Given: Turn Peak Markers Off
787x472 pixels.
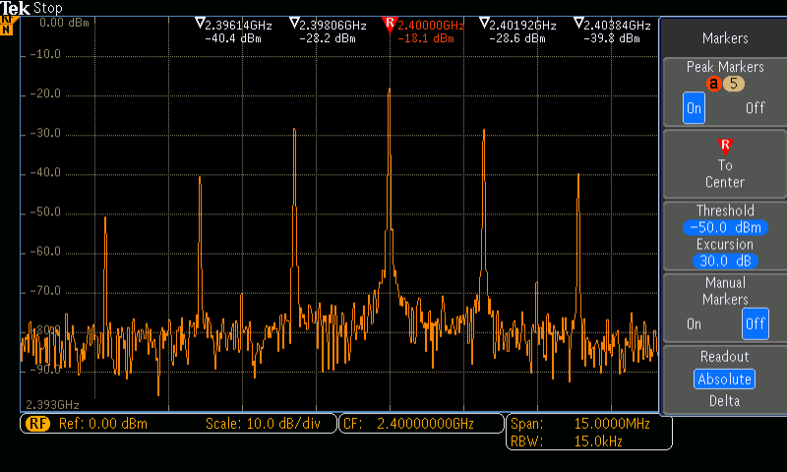Looking at the screenshot, I should 755,108.
